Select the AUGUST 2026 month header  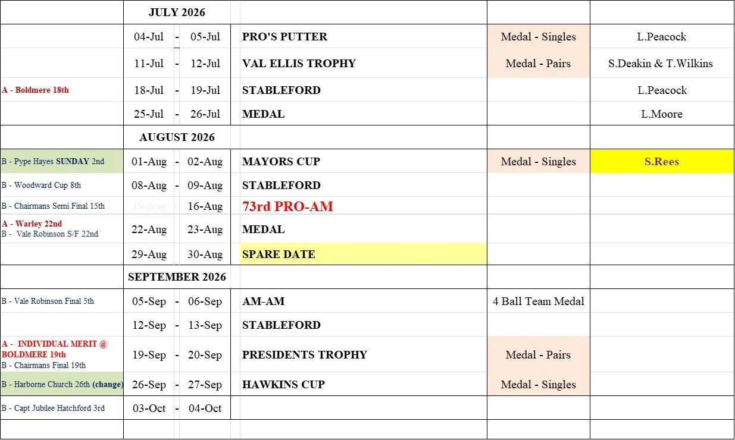point(177,137)
